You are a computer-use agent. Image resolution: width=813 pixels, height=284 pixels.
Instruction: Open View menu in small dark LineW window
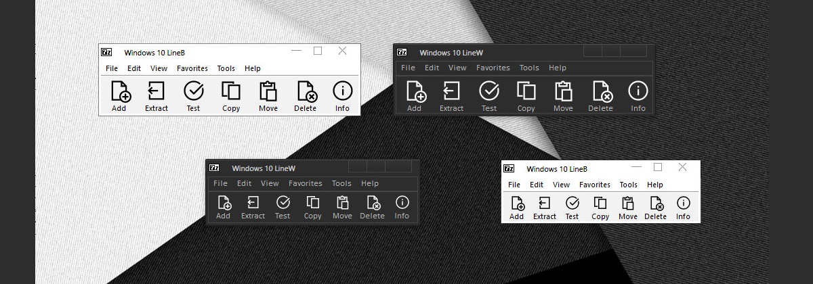point(270,183)
